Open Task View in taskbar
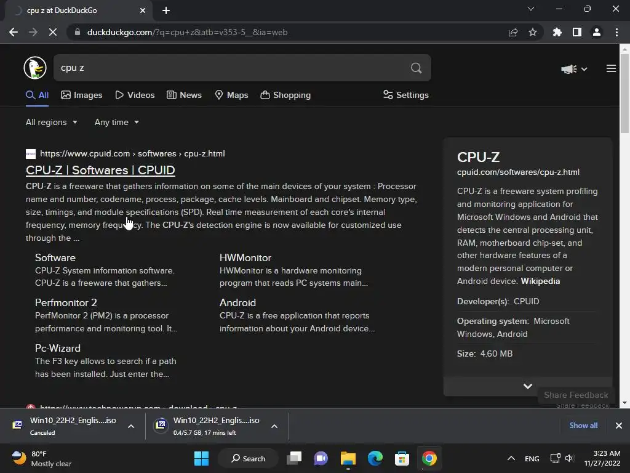The height and width of the screenshot is (473, 630). (x=294, y=458)
